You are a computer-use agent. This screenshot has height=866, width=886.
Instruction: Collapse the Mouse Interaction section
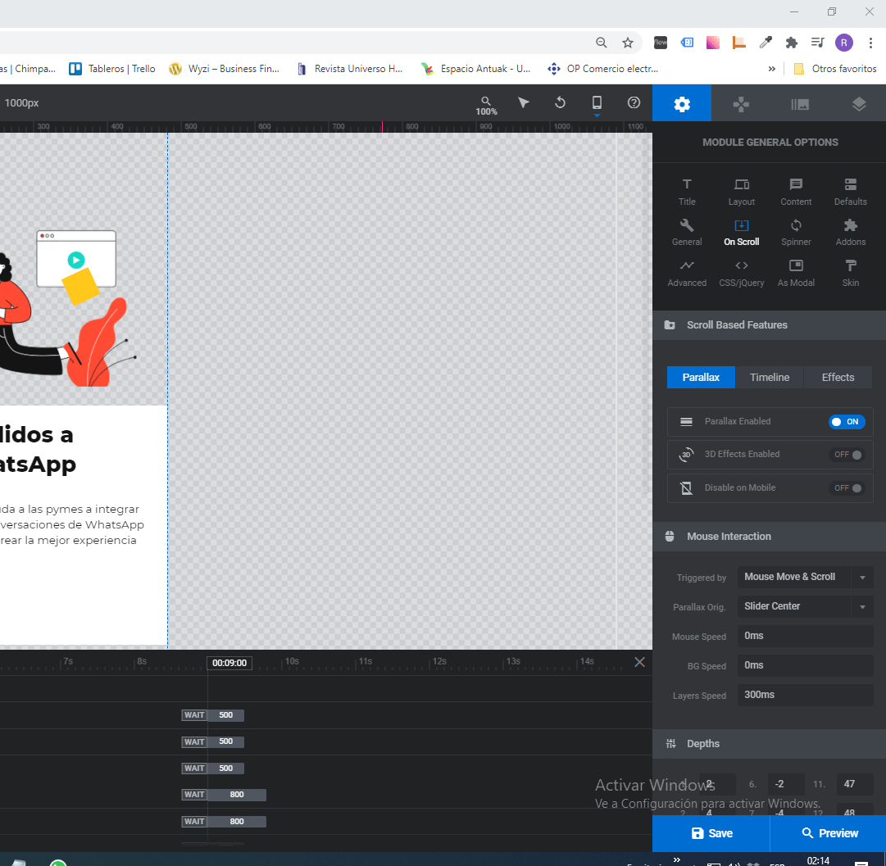769,537
